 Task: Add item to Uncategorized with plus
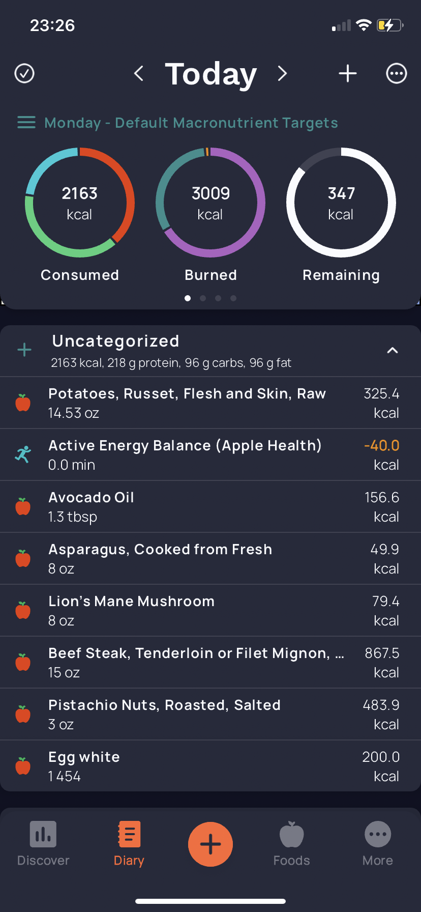pos(24,350)
